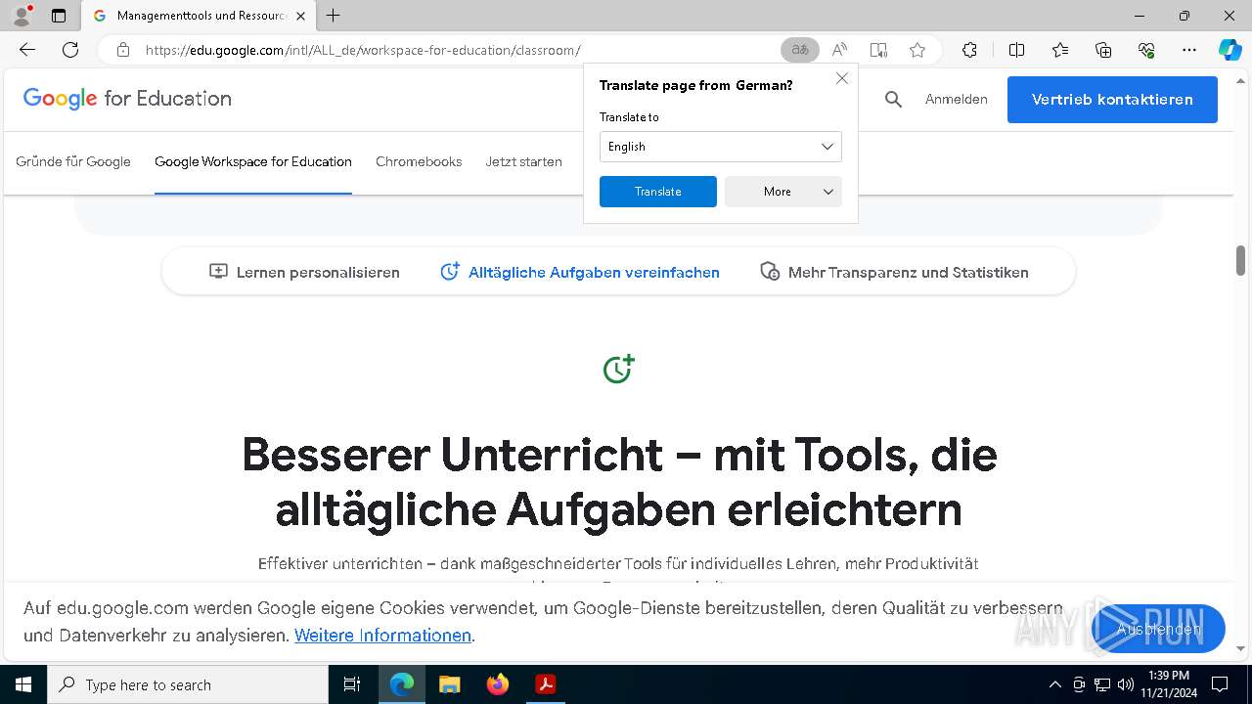Screen dimensions: 1252x704
Task: Open the notifications center icon
Action: [1220, 684]
